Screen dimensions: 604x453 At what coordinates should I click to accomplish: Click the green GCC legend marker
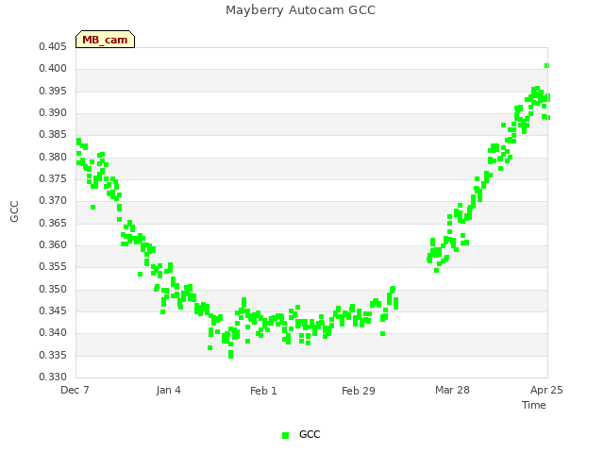click(285, 435)
